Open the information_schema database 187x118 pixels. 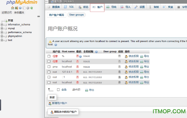19,24
